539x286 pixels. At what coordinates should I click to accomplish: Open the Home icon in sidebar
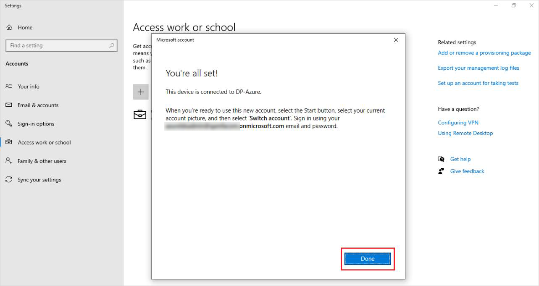(9, 27)
